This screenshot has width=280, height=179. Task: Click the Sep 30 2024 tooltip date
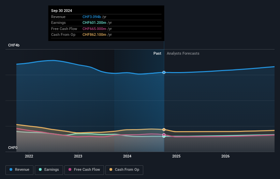click(x=62, y=11)
